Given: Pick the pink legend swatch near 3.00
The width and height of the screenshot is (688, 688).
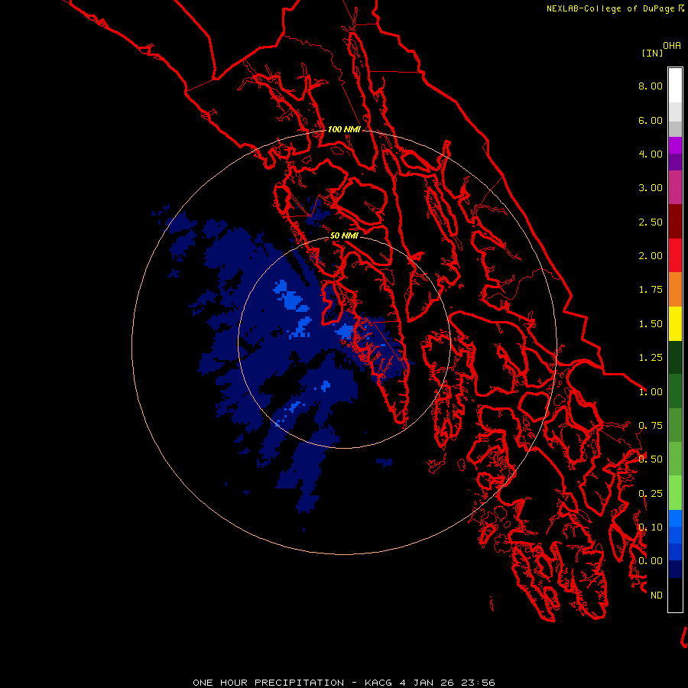Looking at the screenshot, I should point(675,187).
